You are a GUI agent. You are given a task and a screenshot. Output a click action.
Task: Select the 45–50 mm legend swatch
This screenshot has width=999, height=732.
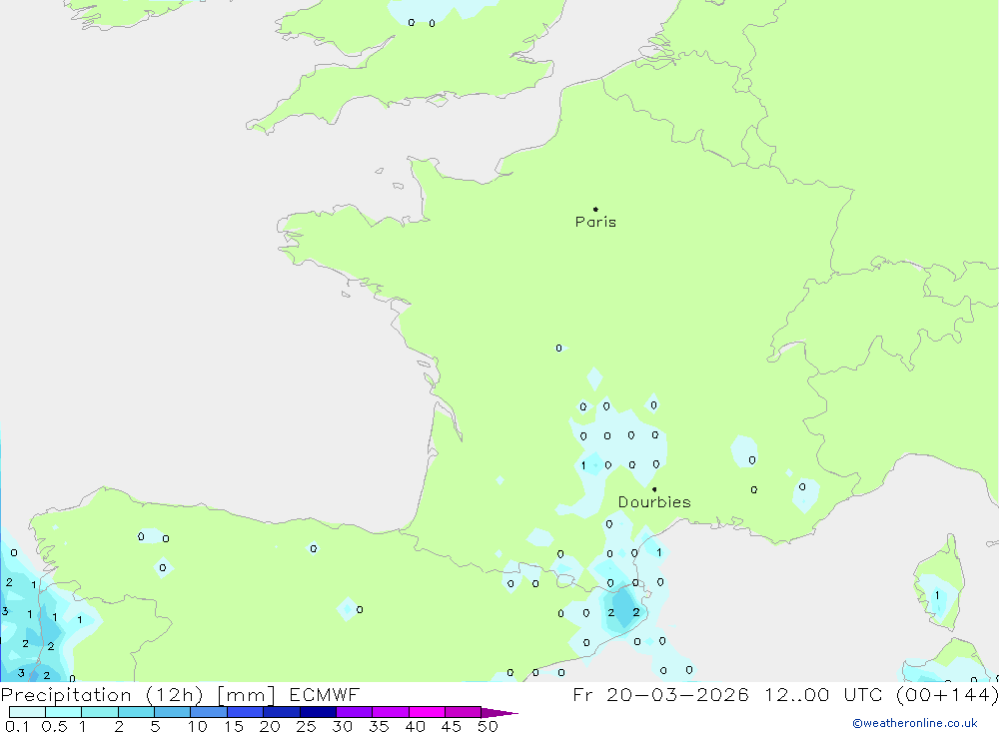tap(464, 712)
